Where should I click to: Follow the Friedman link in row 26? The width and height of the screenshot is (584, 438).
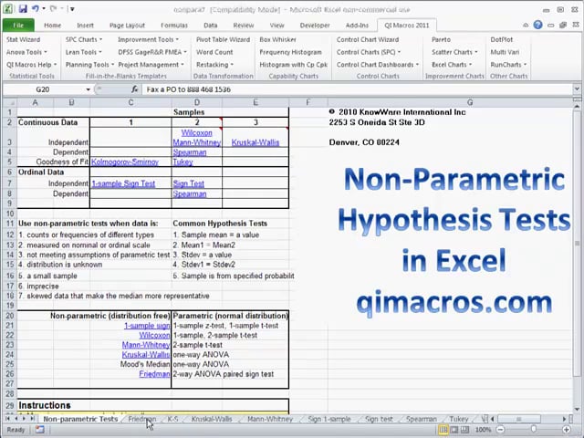[154, 374]
